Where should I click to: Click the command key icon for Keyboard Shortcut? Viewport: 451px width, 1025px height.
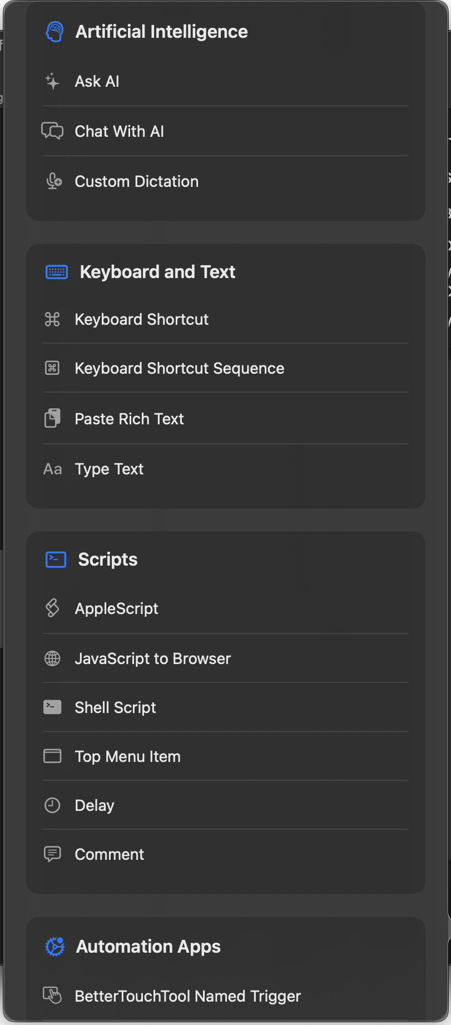(52, 319)
